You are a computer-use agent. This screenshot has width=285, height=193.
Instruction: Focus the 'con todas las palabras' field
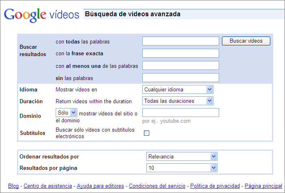point(181,41)
